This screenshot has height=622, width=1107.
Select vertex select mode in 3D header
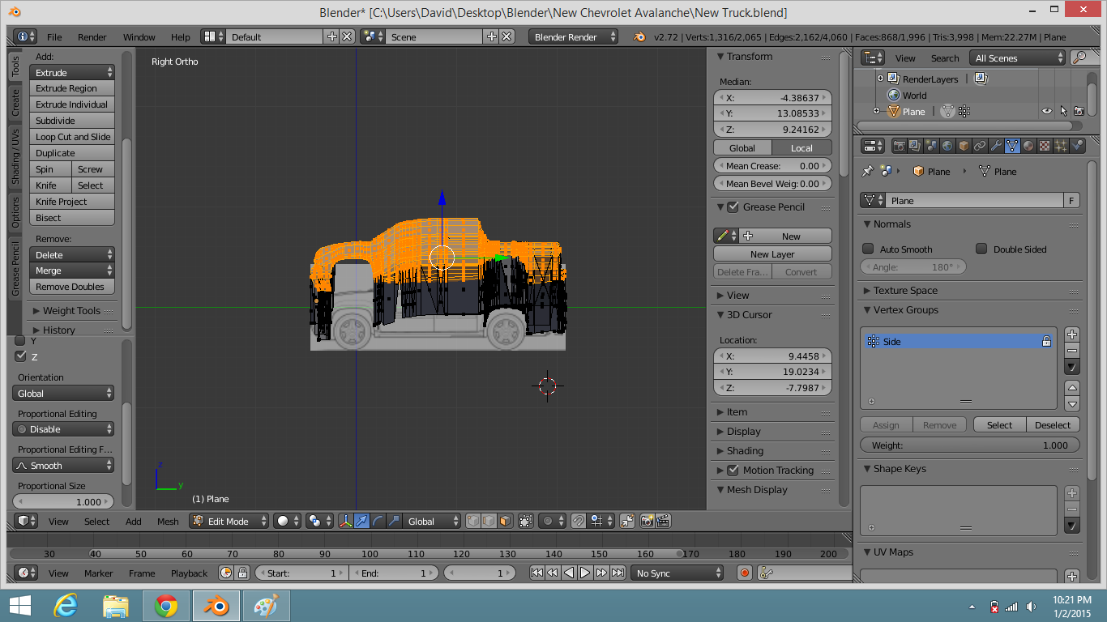[x=474, y=521]
